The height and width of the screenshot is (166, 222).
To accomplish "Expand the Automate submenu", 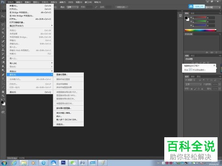I will (x=30, y=71).
